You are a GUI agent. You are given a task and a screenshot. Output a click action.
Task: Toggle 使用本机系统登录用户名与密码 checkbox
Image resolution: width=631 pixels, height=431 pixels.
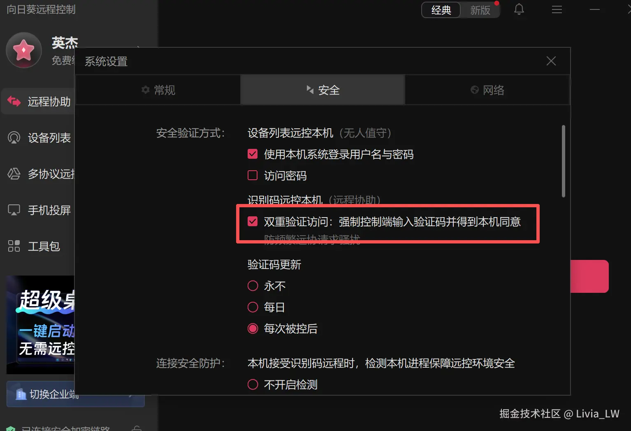253,154
